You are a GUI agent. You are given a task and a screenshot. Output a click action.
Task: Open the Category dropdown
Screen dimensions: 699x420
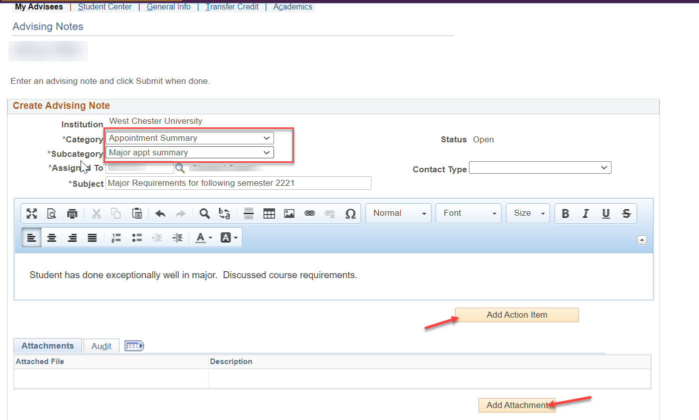click(189, 138)
